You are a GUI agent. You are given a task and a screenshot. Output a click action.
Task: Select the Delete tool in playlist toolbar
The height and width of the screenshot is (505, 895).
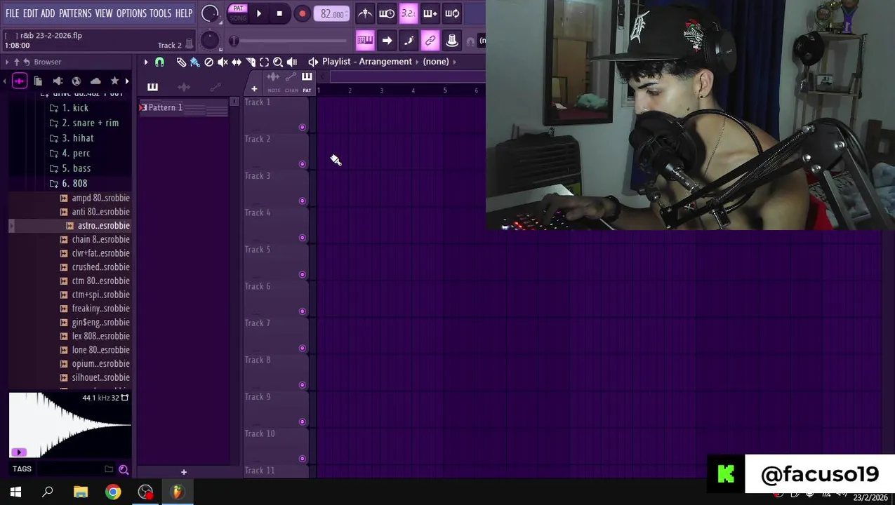pos(208,62)
